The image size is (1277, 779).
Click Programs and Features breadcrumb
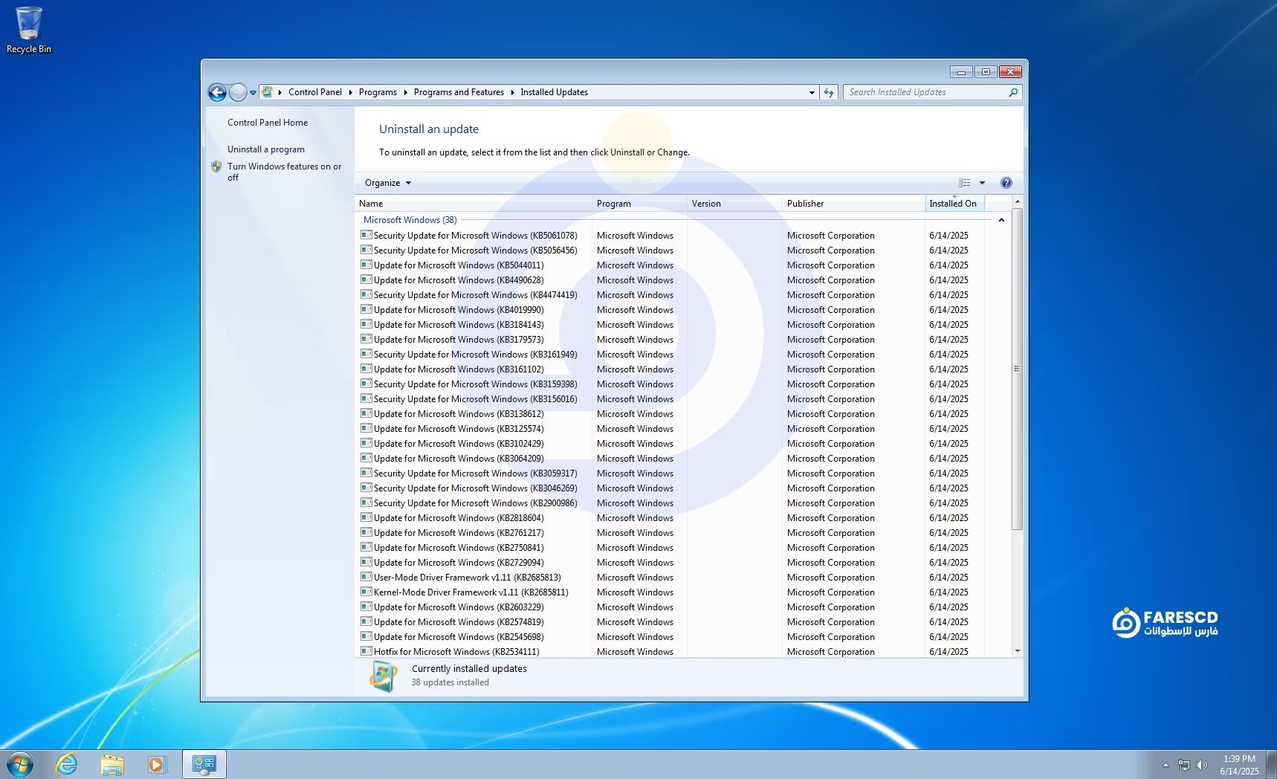pos(459,92)
